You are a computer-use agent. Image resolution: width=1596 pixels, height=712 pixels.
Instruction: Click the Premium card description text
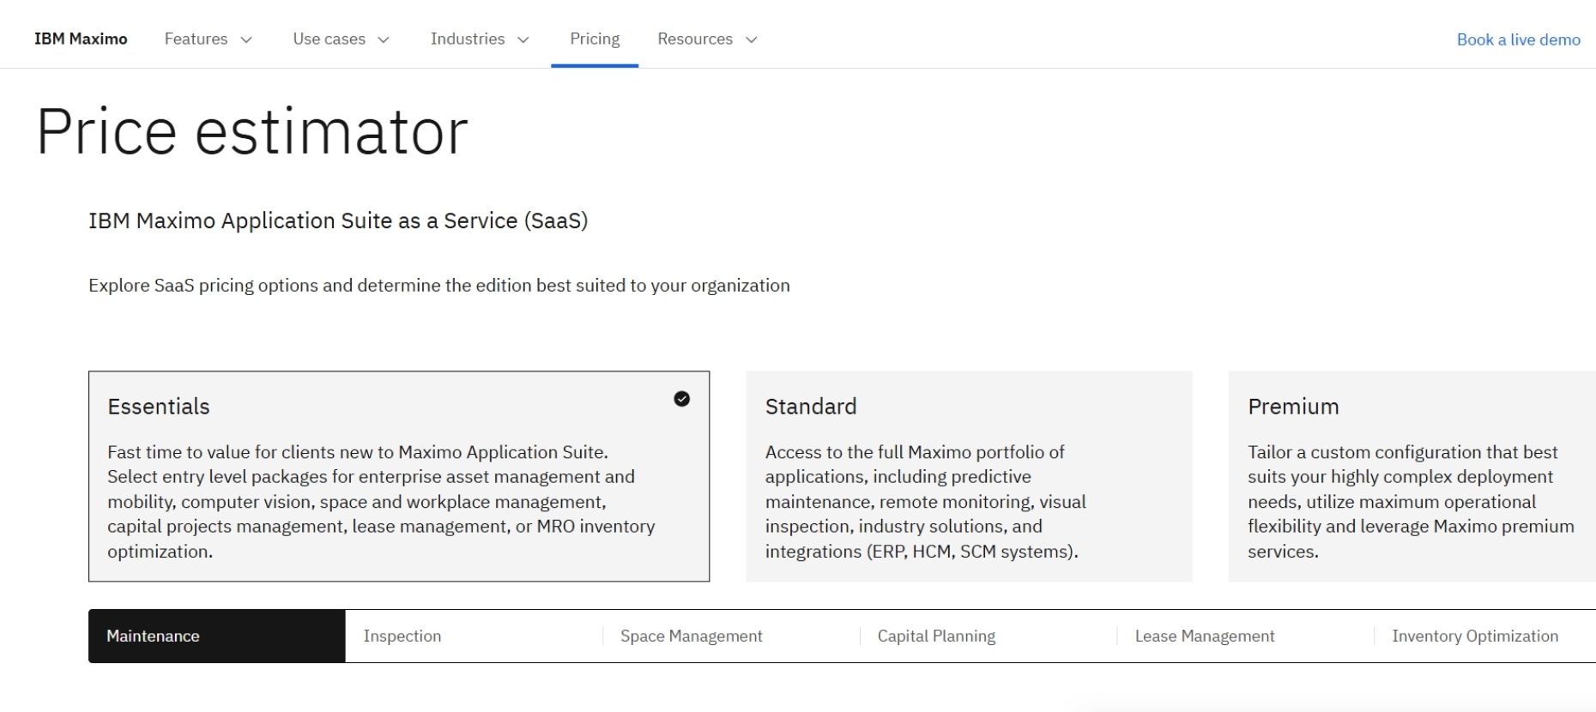(x=1411, y=502)
